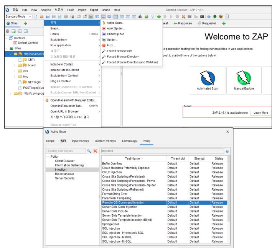Click the red X clear search icon
This screenshot has height=248, width=272.
coord(95,151)
